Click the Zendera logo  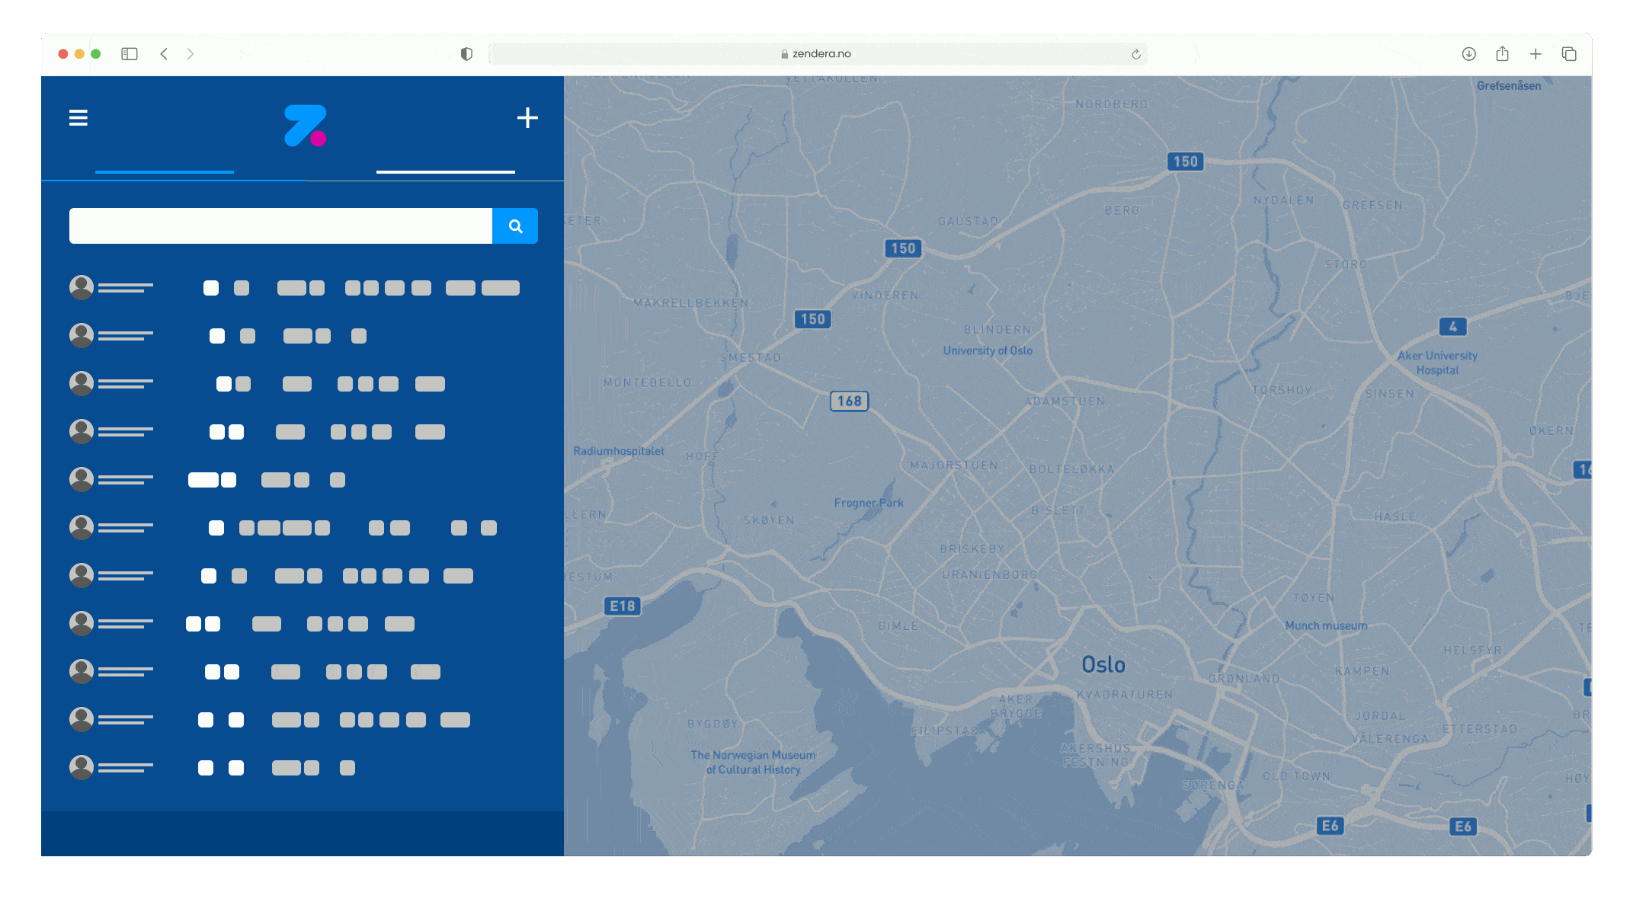[x=305, y=126]
